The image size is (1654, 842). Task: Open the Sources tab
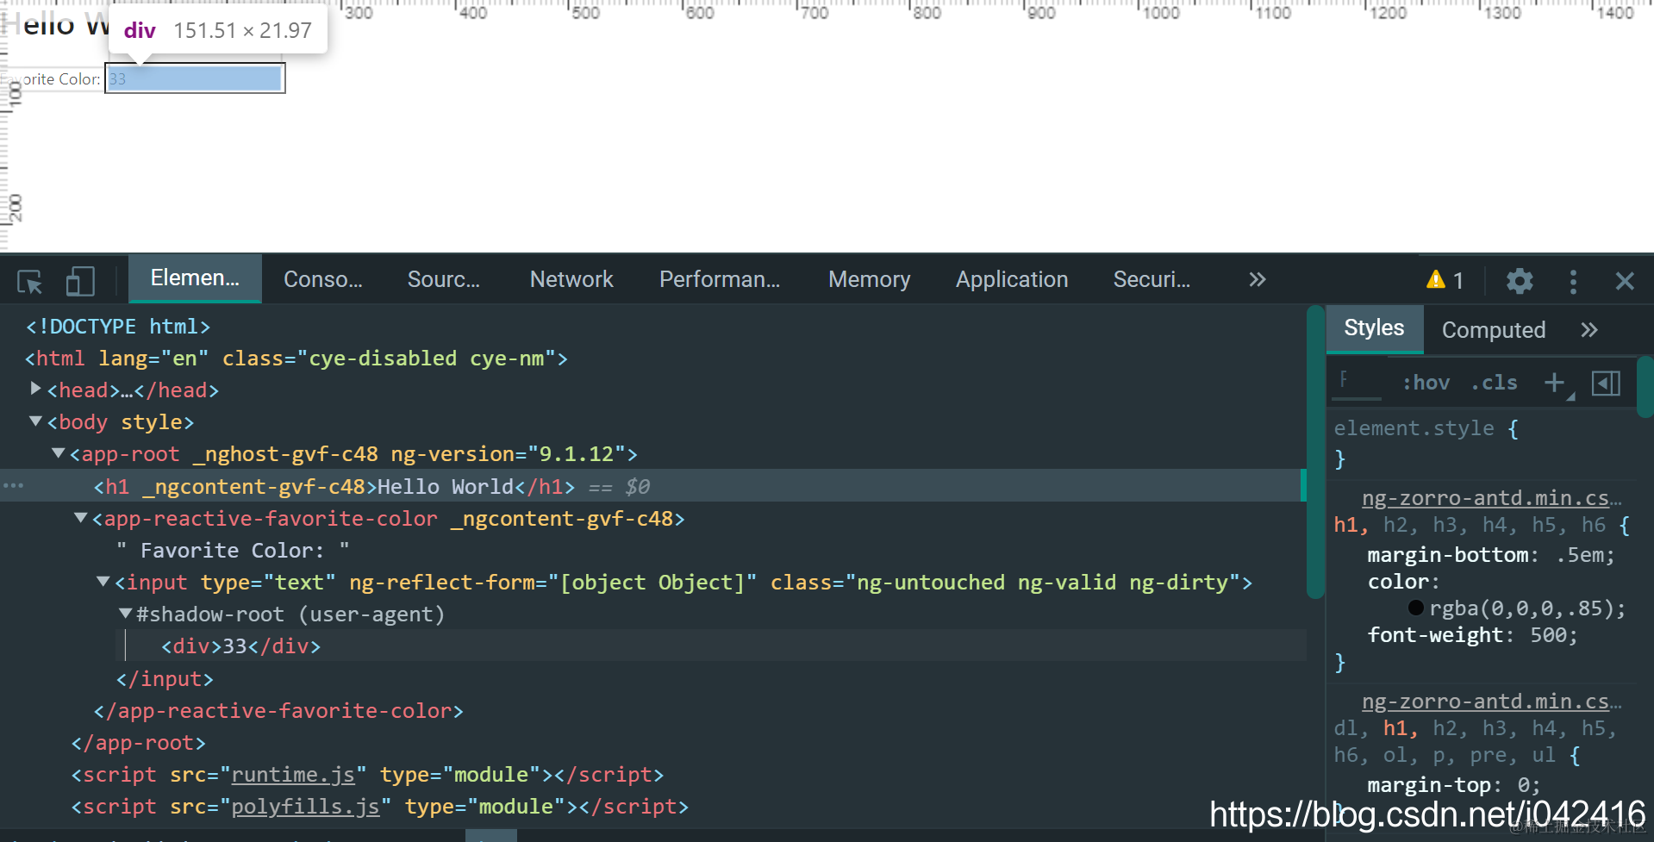444,279
